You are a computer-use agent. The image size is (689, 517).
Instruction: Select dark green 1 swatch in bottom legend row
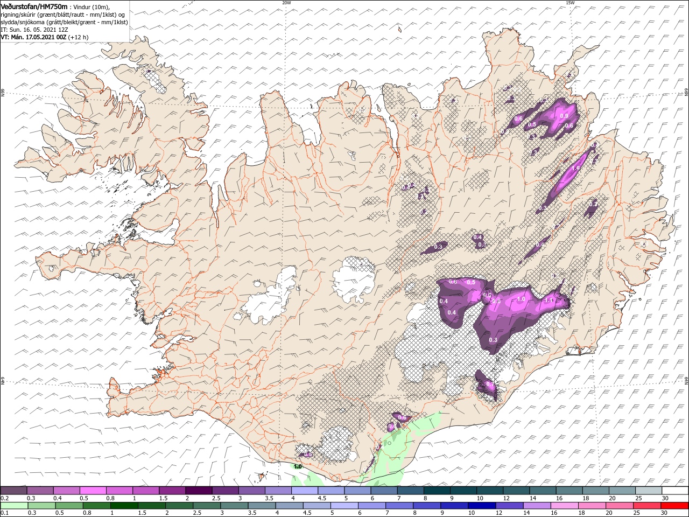(124, 506)
